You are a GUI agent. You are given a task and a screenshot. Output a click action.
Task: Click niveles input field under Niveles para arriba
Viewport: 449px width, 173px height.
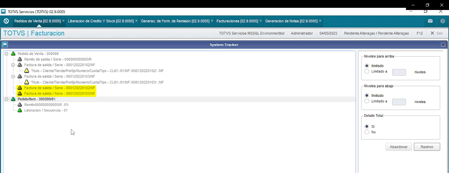click(x=399, y=72)
